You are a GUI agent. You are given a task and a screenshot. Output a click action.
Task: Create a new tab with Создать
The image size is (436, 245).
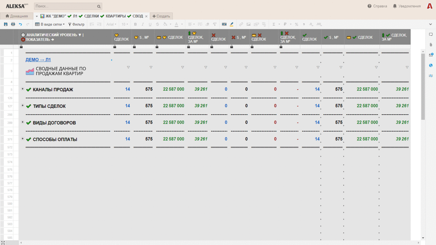(161, 16)
